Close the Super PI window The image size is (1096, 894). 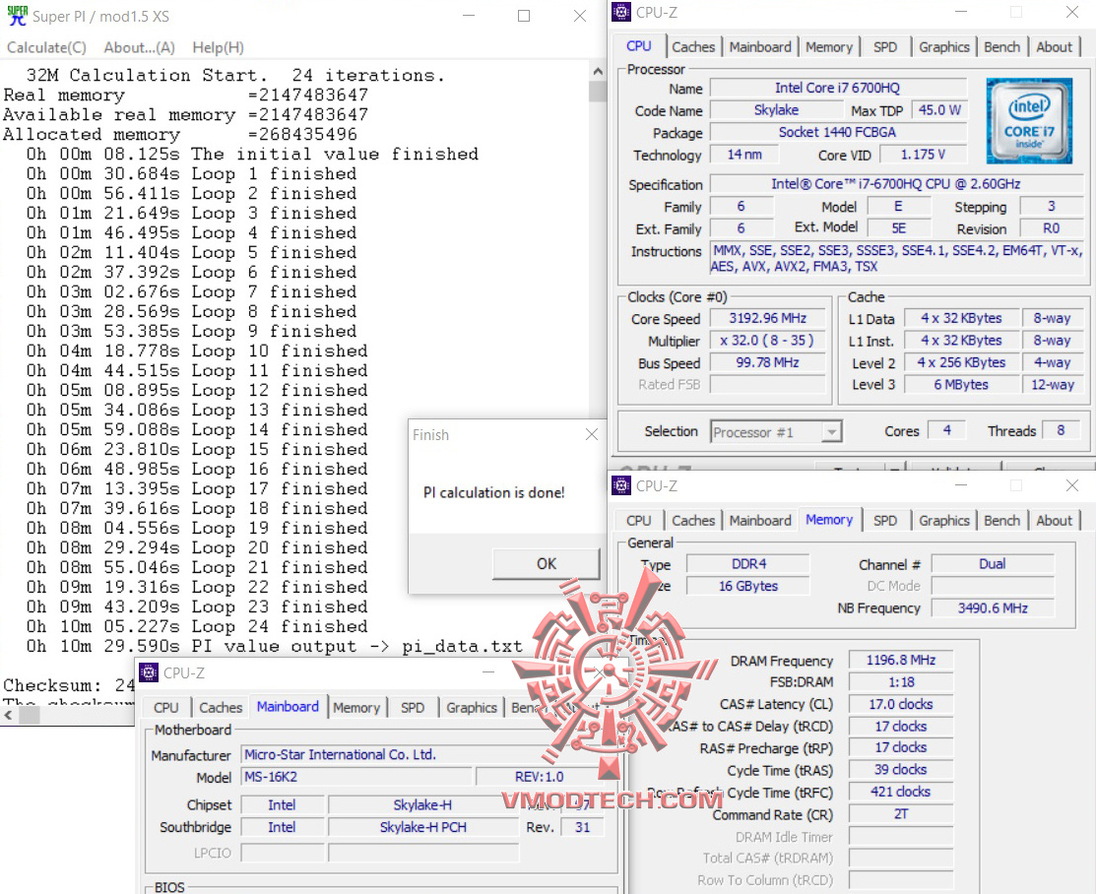(x=579, y=16)
